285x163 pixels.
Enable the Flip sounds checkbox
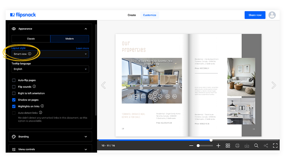pos(14,87)
